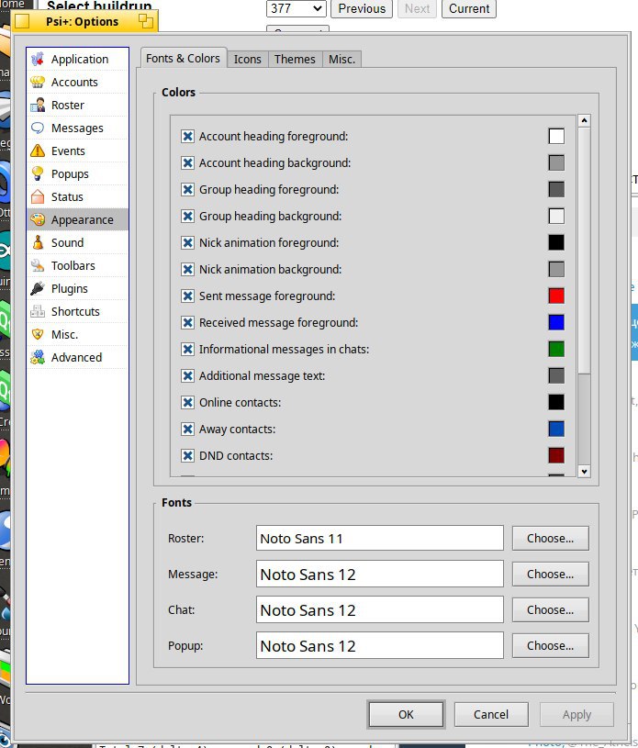This screenshot has width=638, height=748.
Task: Uncheck Away contacts checkbox
Action: click(187, 430)
